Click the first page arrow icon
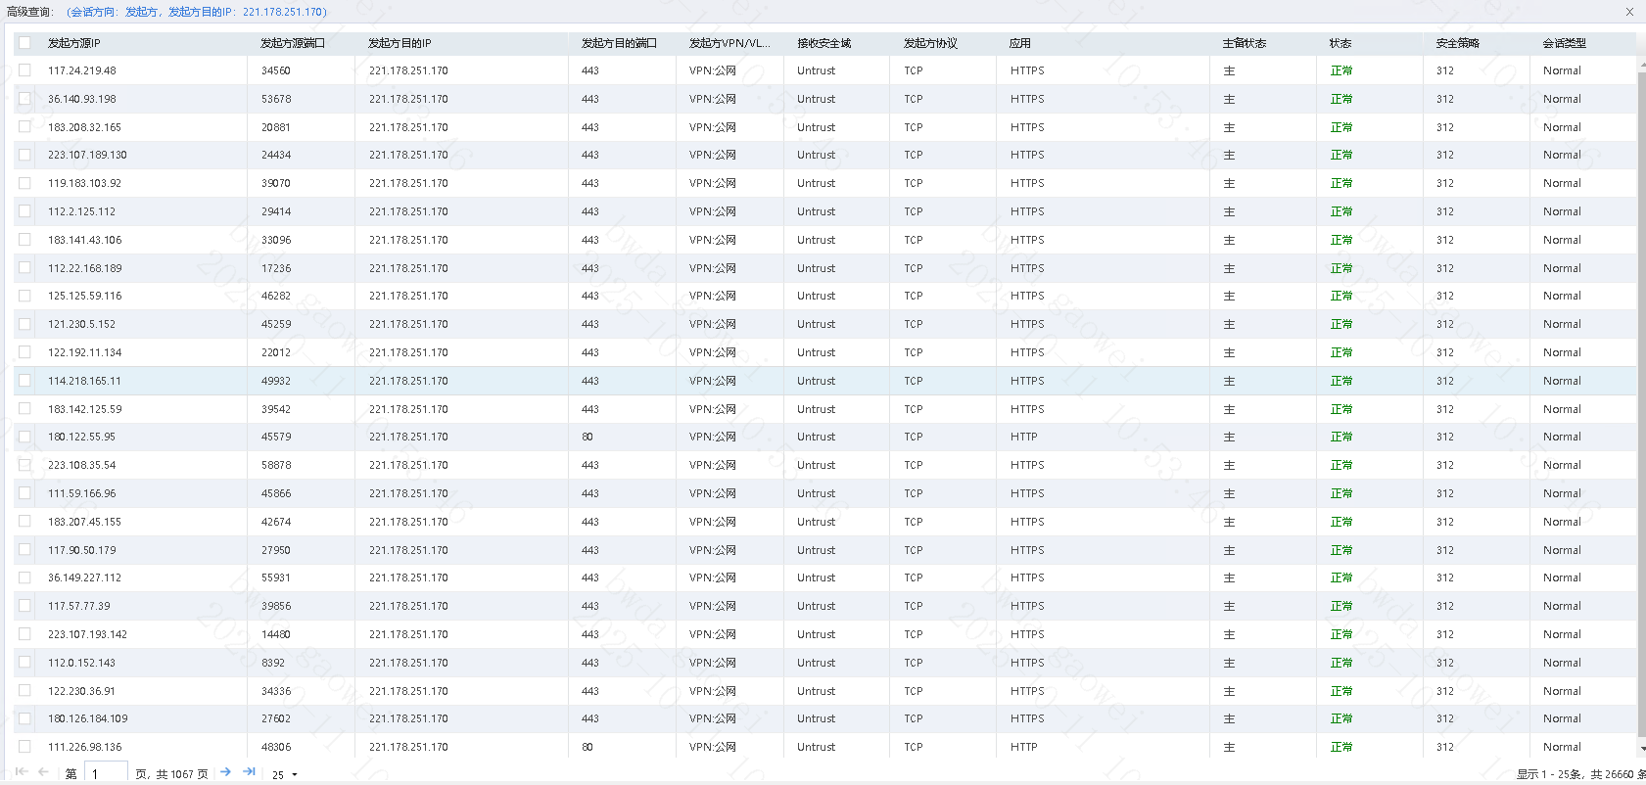Screen dimensions: 1646x785 point(21,772)
